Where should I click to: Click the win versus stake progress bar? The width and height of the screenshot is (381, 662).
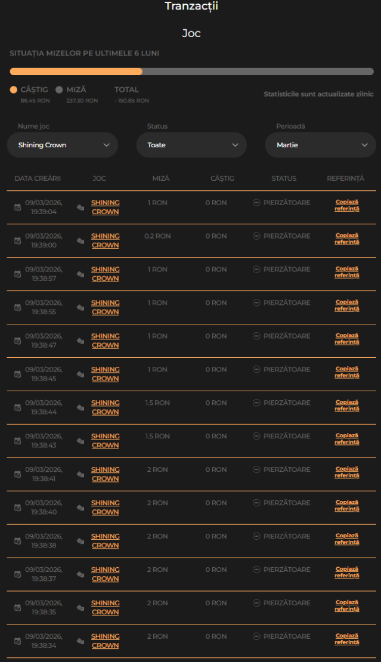191,72
